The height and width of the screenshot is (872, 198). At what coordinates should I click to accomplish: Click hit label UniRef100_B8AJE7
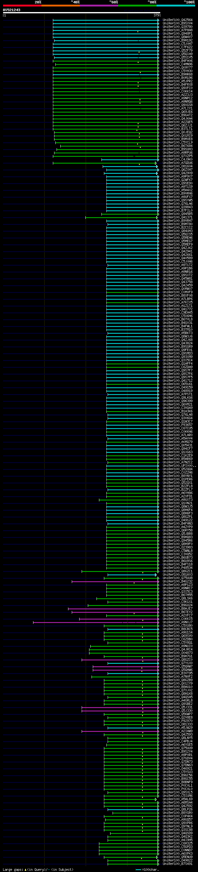(x=178, y=609)
